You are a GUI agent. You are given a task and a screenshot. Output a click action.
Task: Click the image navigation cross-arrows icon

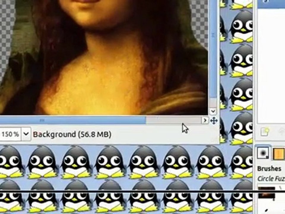[214, 121]
